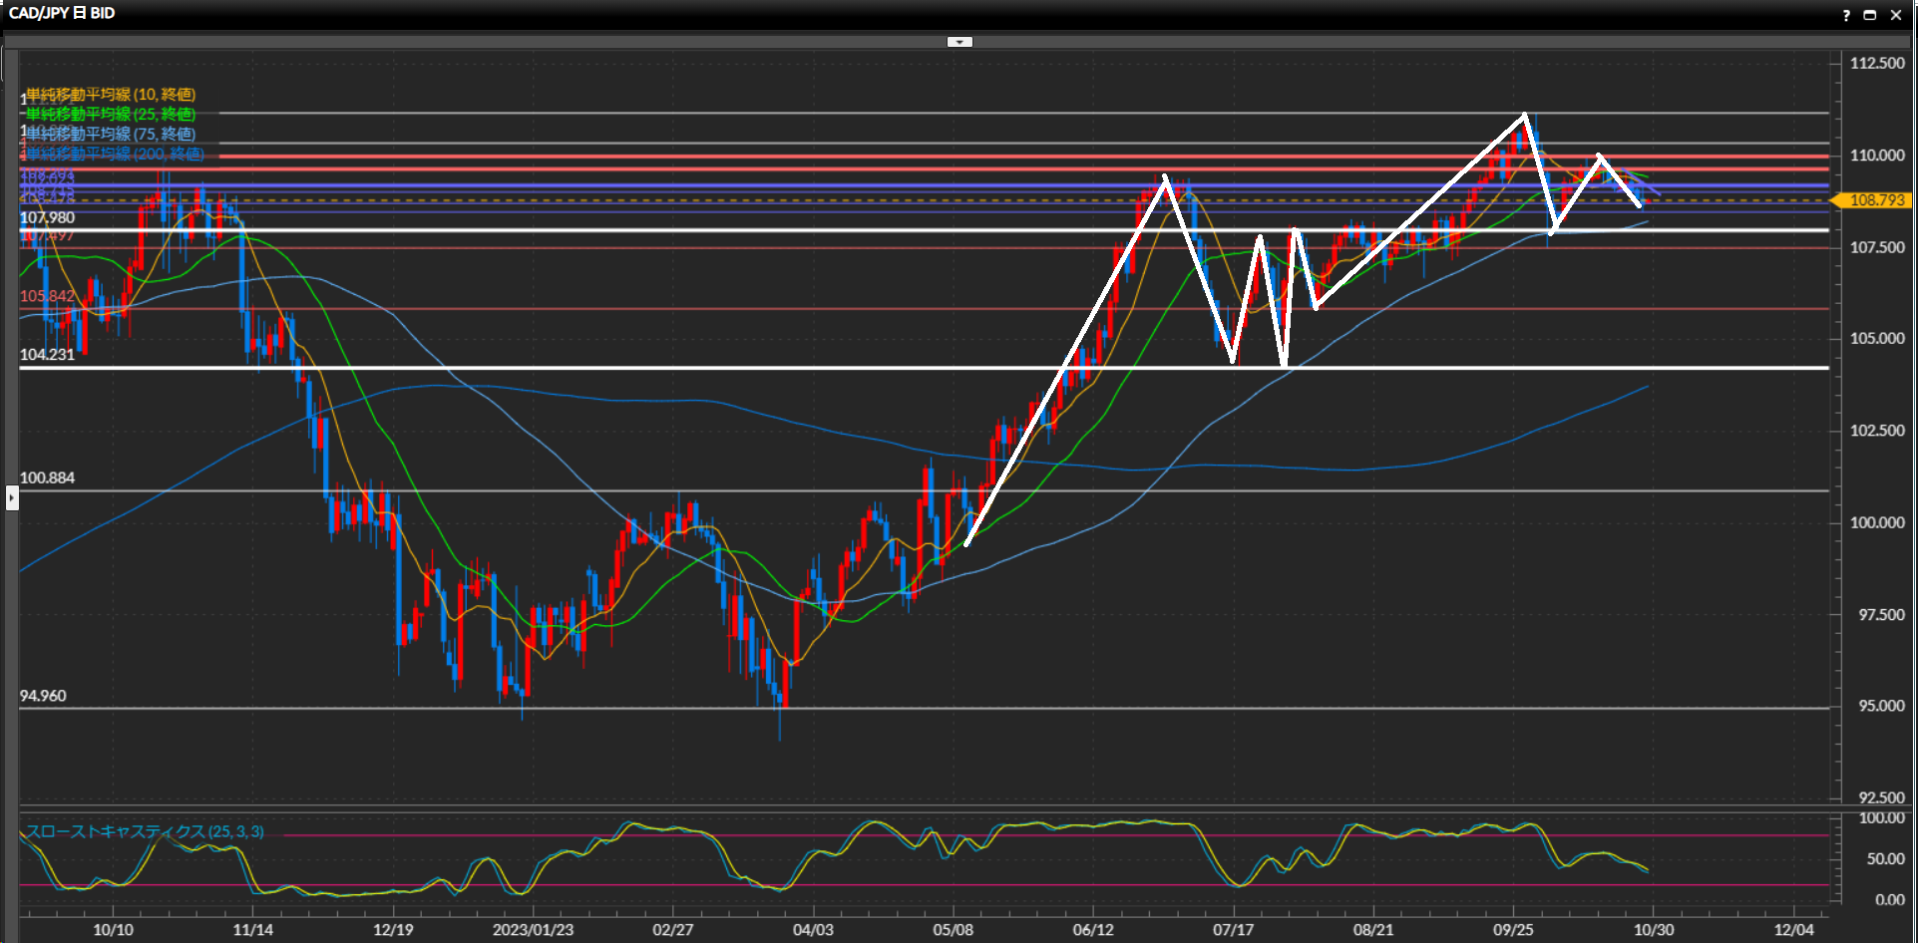
Task: Click the 10/30 date on time axis
Action: 1654,929
